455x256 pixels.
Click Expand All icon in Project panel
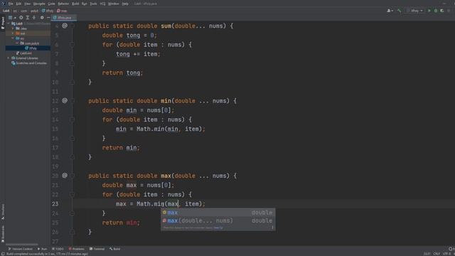coord(27,18)
